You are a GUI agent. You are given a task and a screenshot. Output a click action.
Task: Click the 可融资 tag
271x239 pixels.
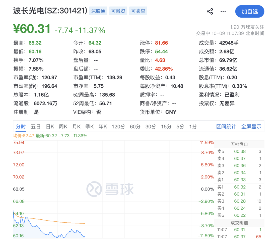tap(118, 11)
